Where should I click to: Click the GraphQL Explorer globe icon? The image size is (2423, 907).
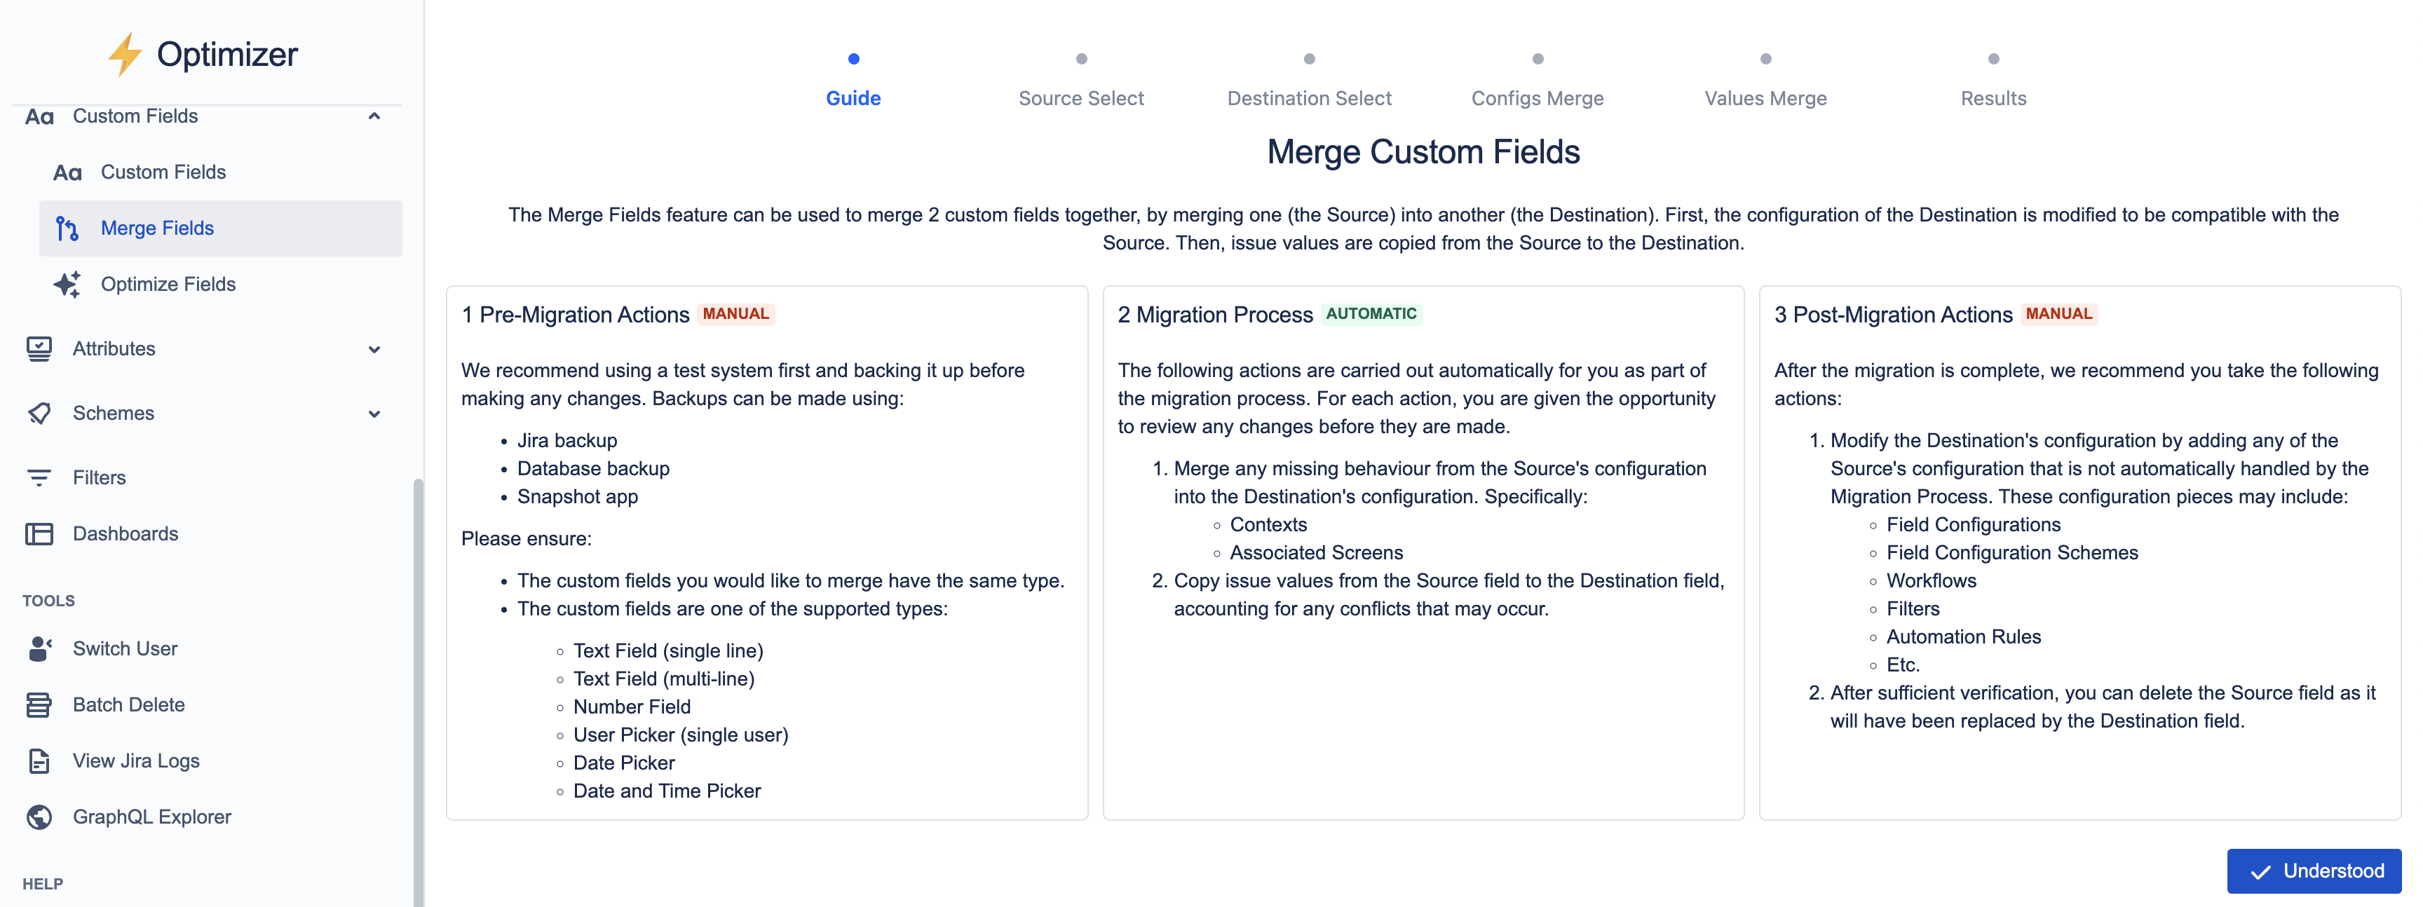pyautogui.click(x=39, y=817)
